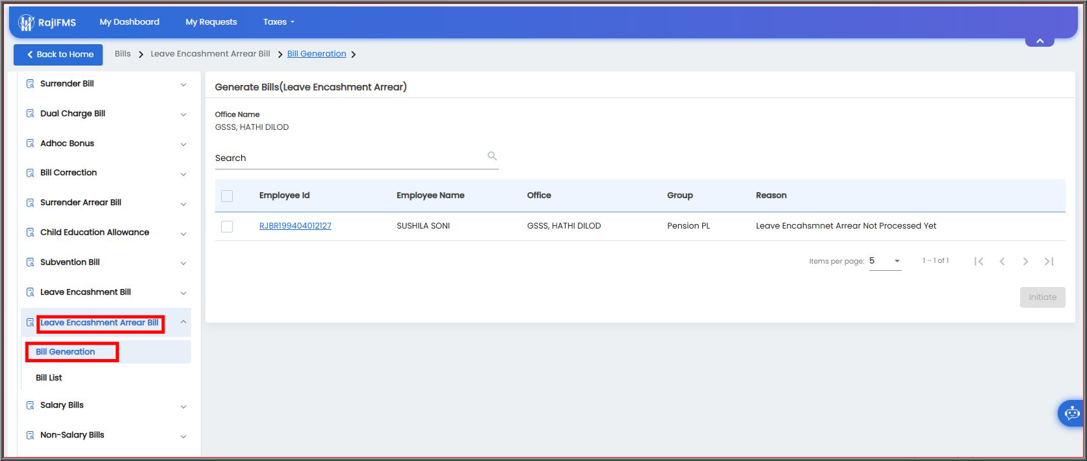This screenshot has height=461, width=1087.
Task: Collapse the Leave Encashment Arrear Bill chevron
Action: pos(183,322)
